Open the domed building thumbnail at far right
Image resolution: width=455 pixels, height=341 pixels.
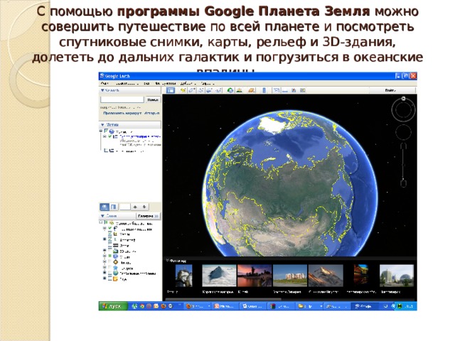397,276
